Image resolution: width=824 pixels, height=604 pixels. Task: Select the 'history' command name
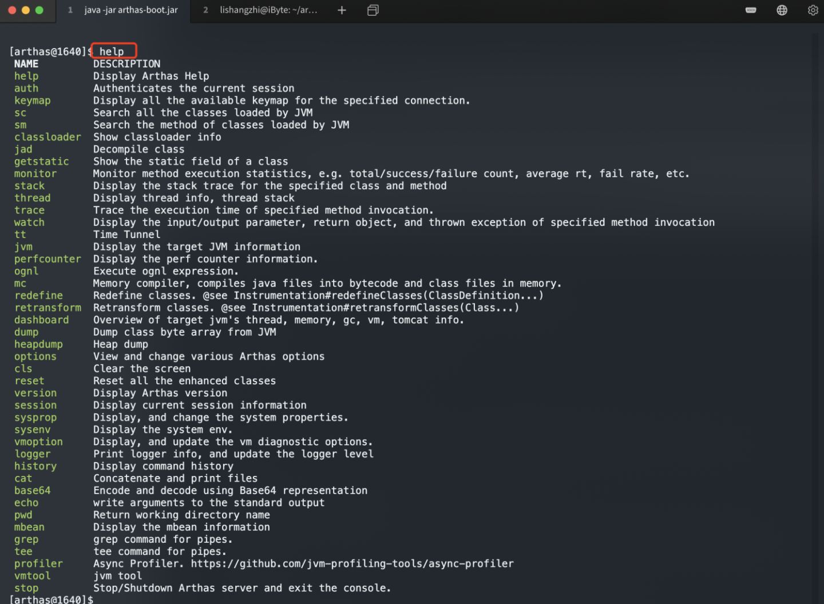(35, 466)
